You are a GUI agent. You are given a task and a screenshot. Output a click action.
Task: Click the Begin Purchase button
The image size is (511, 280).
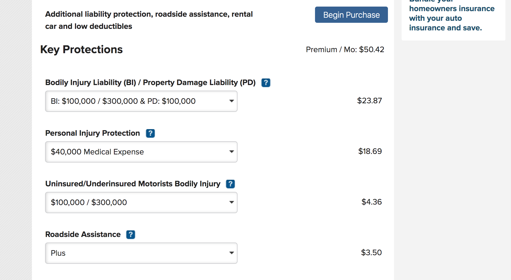point(351,15)
